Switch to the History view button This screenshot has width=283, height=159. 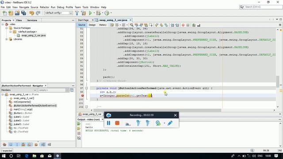click(103, 25)
